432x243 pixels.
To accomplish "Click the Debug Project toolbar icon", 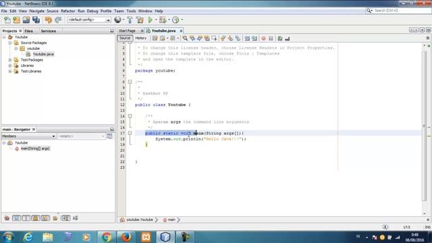I will pyautogui.click(x=163, y=20).
